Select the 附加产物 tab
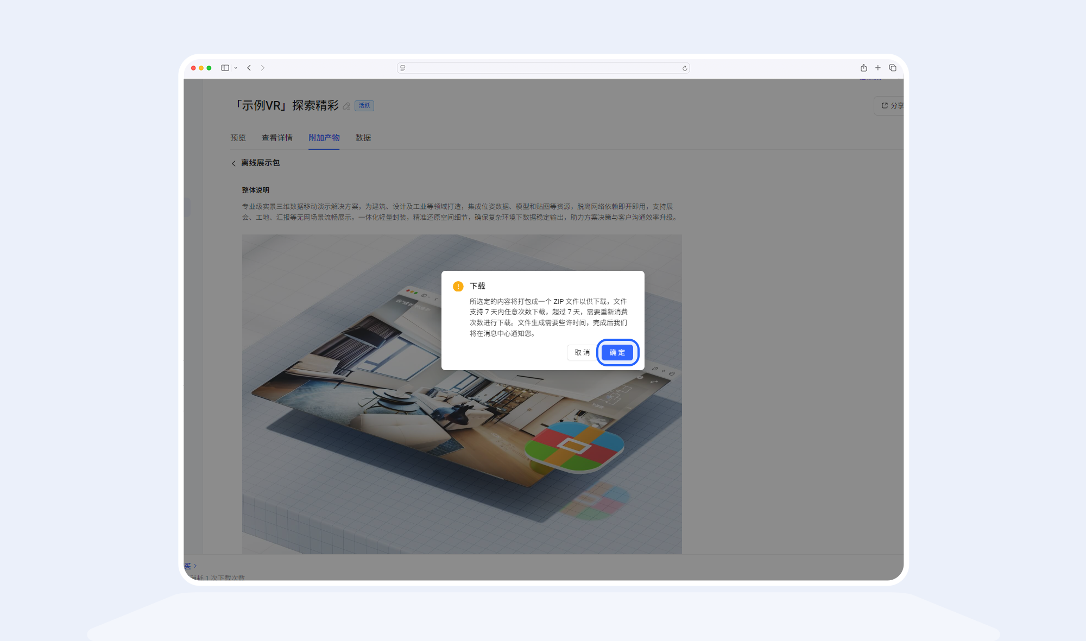The height and width of the screenshot is (641, 1086). 324,138
